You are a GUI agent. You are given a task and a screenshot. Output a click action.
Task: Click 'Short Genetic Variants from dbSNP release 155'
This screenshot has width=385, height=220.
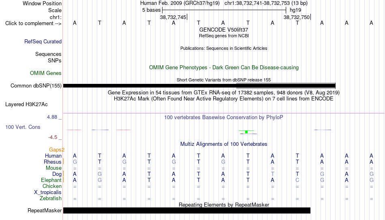coord(224,80)
